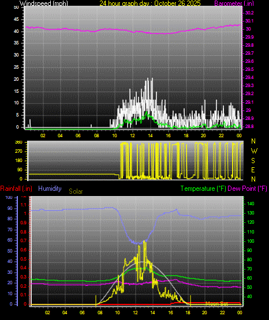This screenshot has height=320, width=269.
Task: Click the Moon Set label on bottom graph
Action: coord(217,304)
